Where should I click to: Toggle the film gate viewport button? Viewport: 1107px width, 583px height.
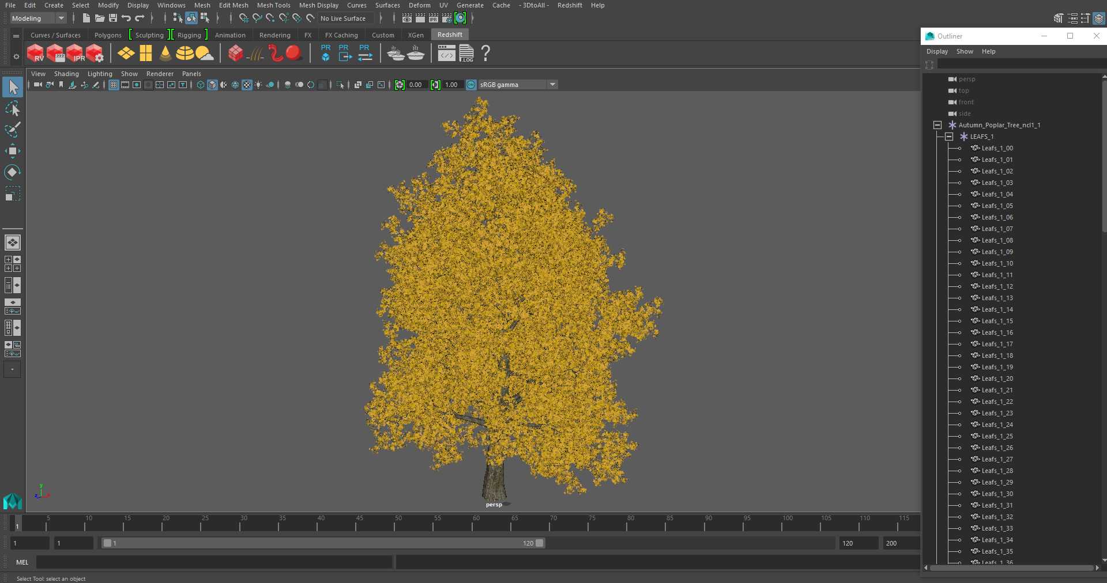click(125, 85)
